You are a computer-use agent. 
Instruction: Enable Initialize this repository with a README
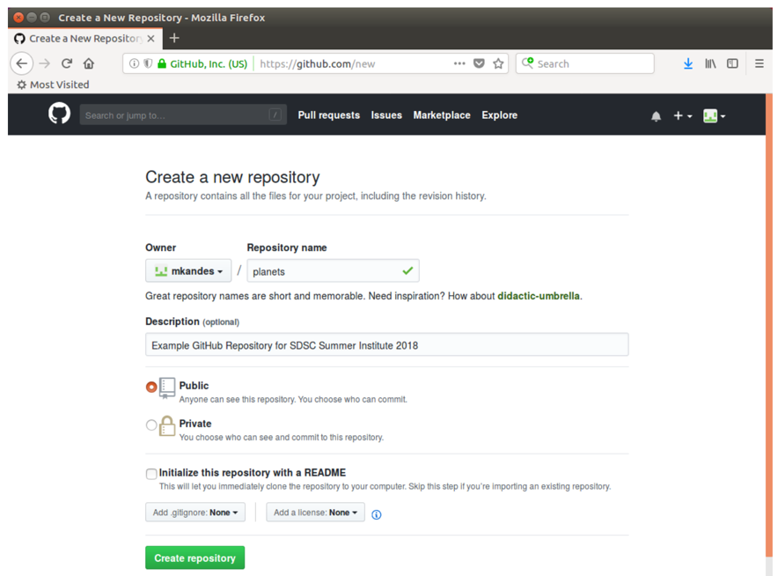click(151, 474)
